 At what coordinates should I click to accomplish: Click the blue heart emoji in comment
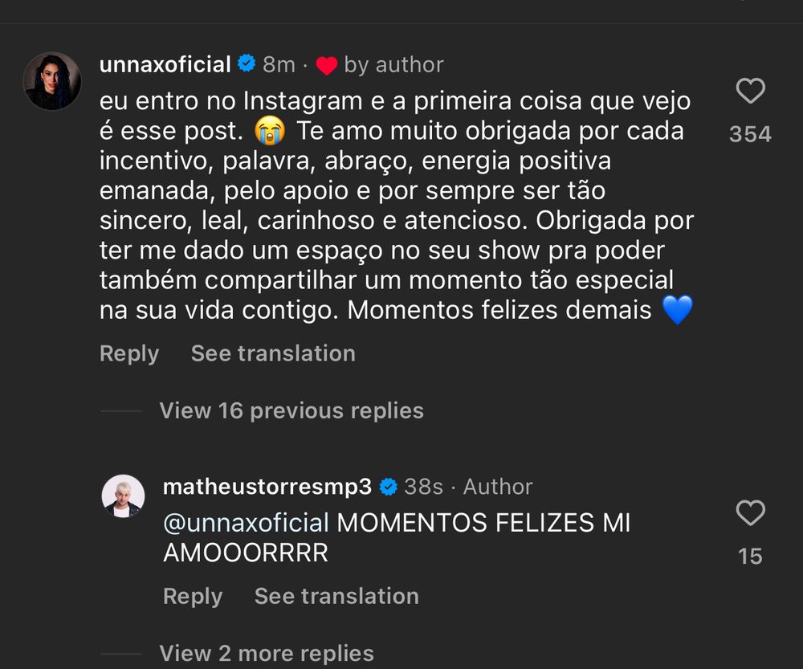677,309
